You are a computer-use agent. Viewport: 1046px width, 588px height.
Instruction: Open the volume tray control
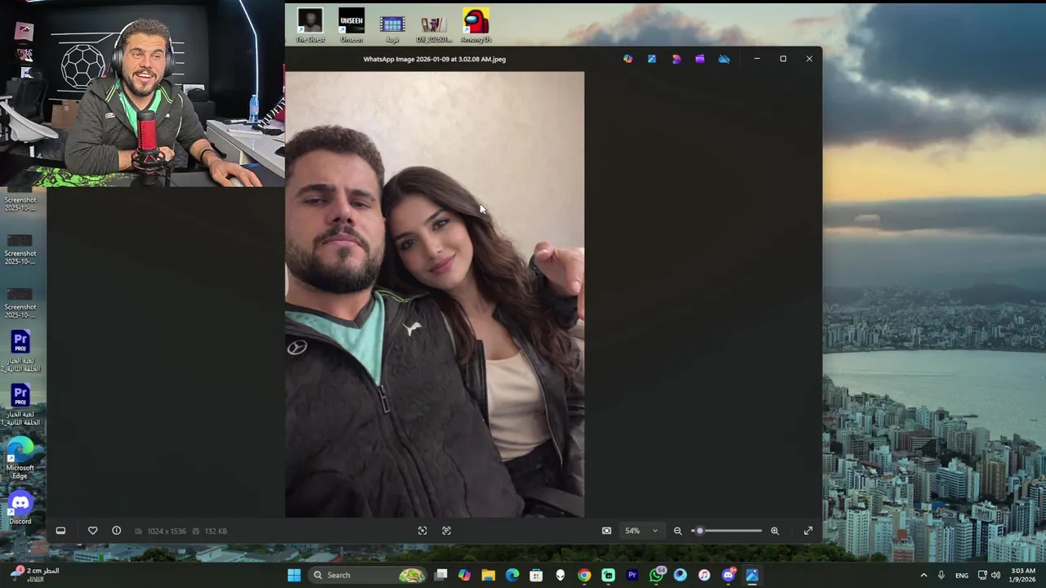tap(995, 575)
